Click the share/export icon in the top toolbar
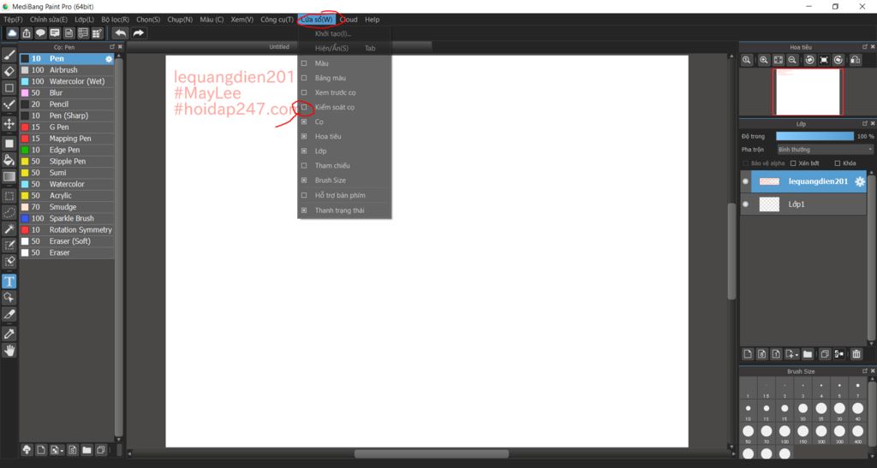Viewport: 877px width, 468px height. coord(27,33)
